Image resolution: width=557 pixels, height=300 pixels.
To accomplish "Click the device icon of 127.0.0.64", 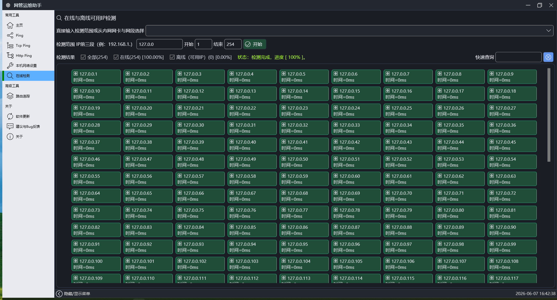I will point(76,193).
